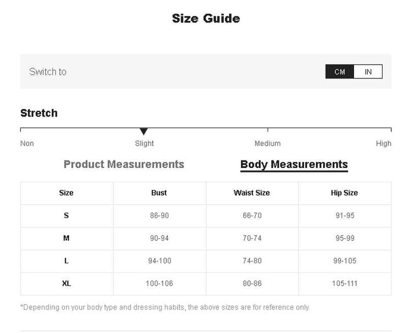Select the XL size row label
The image size is (407, 333).
tap(66, 283)
